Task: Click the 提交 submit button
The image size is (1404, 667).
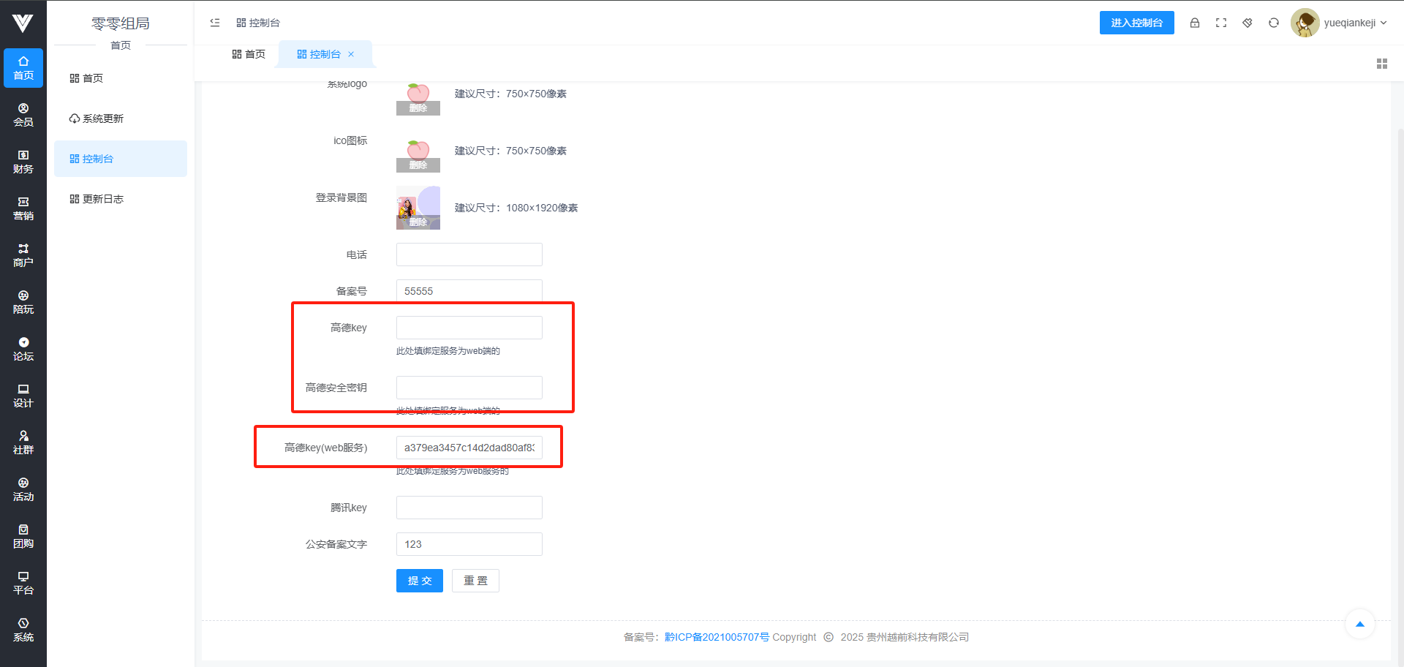Action: [x=419, y=581]
